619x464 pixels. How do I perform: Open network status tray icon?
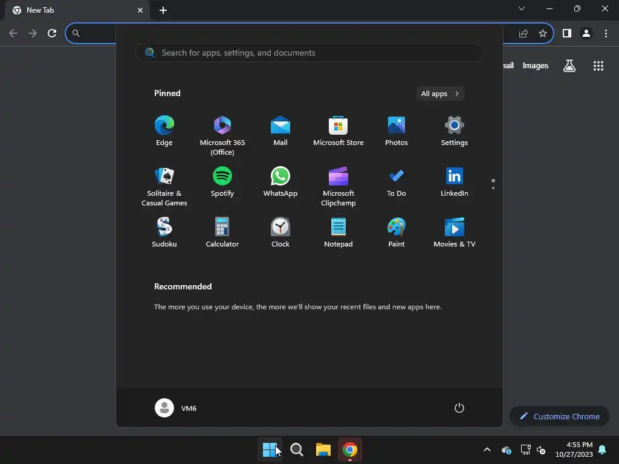click(x=525, y=449)
